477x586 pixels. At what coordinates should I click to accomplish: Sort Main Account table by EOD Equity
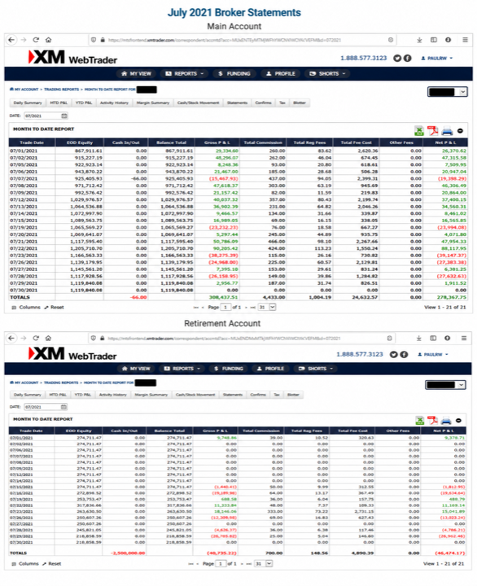pos(80,142)
